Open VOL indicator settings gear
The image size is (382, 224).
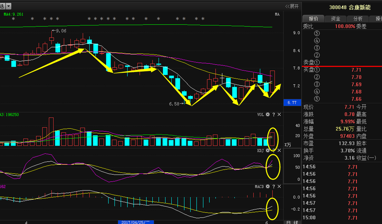point(268,114)
